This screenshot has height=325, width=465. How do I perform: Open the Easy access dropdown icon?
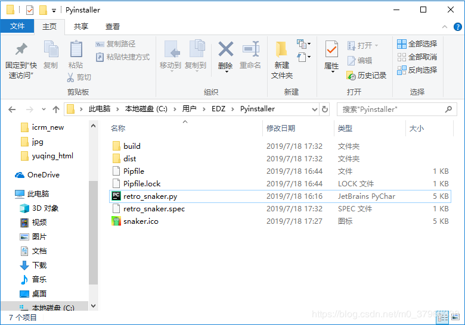303,57
